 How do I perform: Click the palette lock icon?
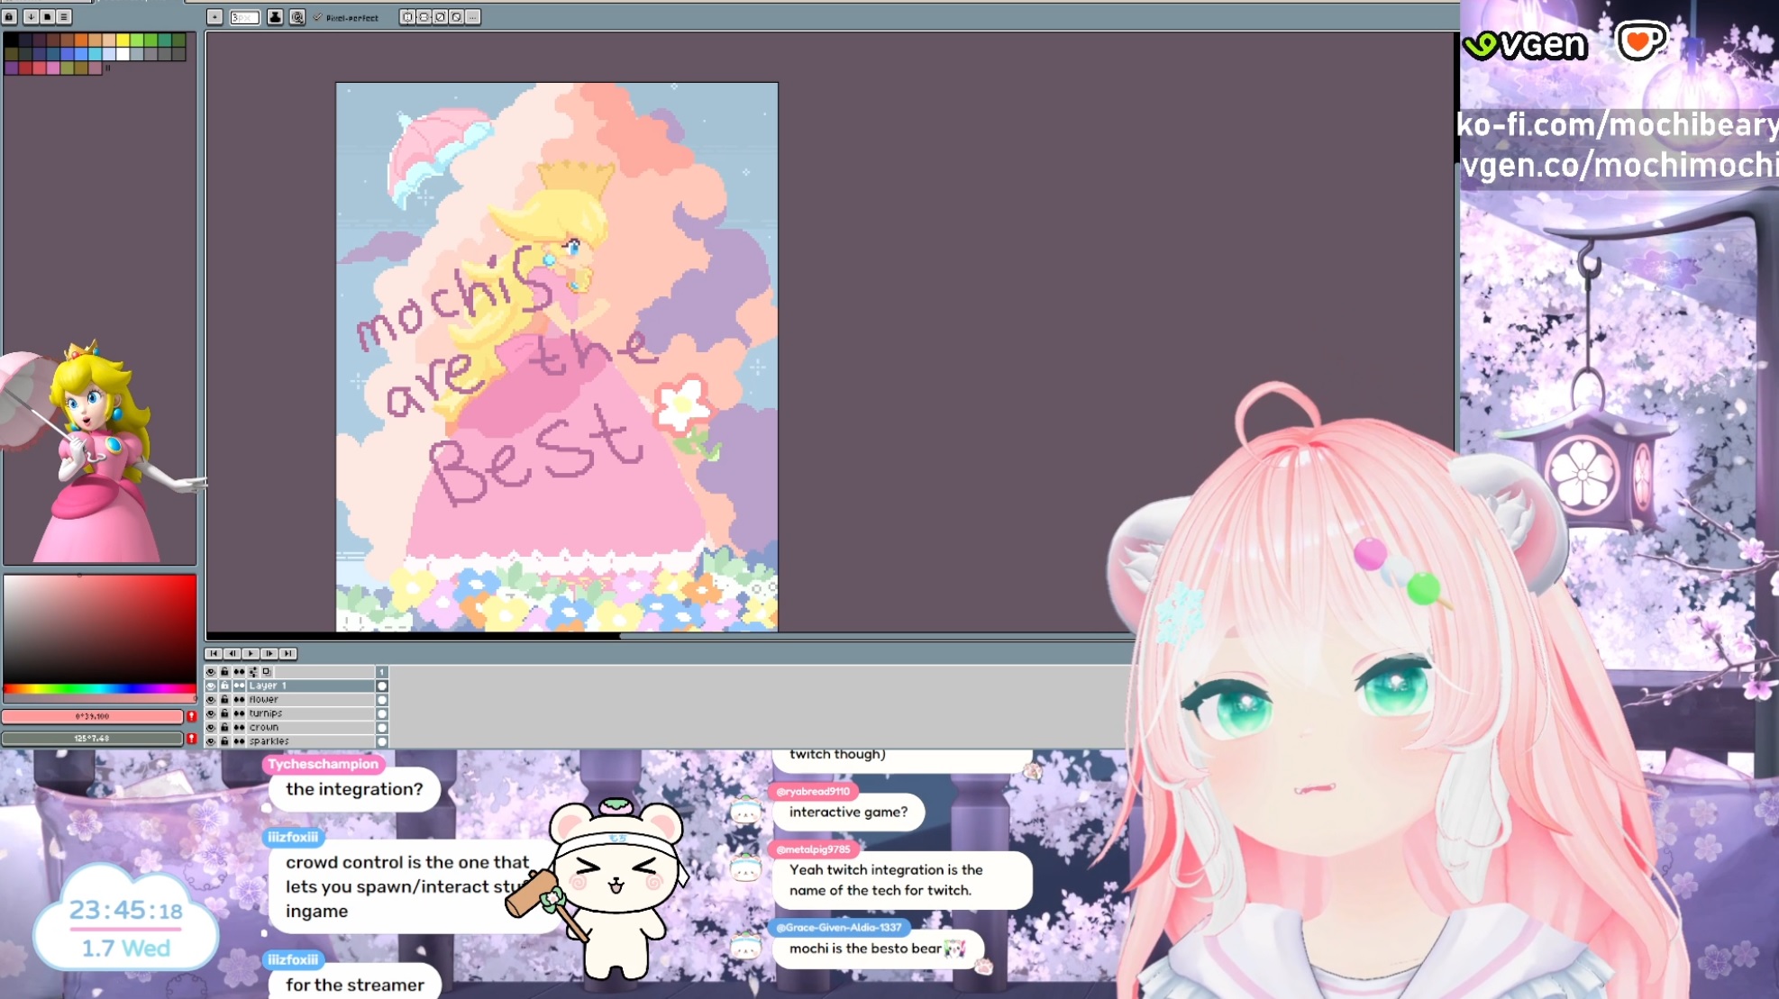pos(10,17)
